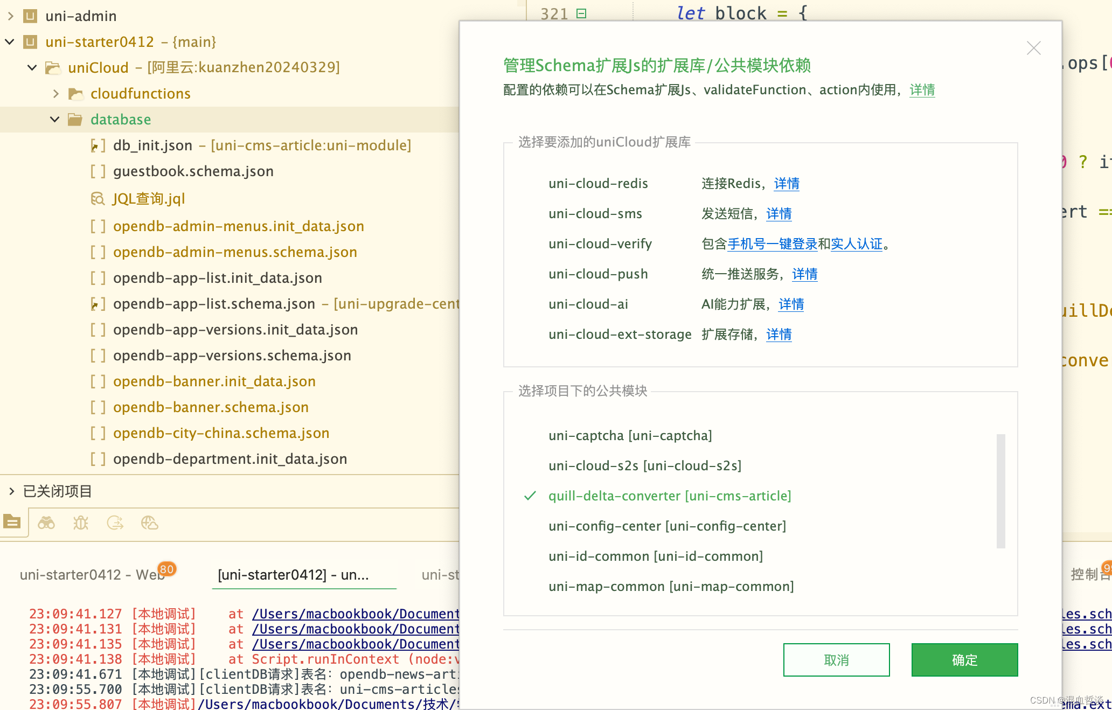Expand the cloudfunctions folder
1112x710 pixels.
(55, 93)
